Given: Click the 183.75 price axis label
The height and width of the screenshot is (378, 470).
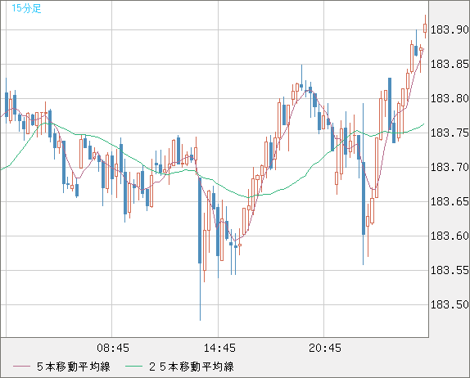Looking at the screenshot, I should pyautogui.click(x=450, y=133).
